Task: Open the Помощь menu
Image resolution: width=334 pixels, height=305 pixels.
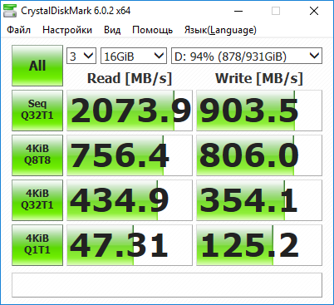Action: pyautogui.click(x=153, y=30)
